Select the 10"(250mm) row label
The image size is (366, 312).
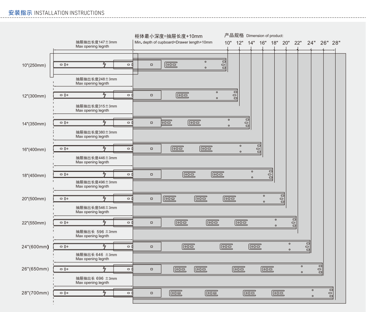[34, 65]
